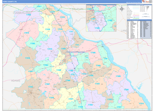Click ZIP code label 17362

47,84
